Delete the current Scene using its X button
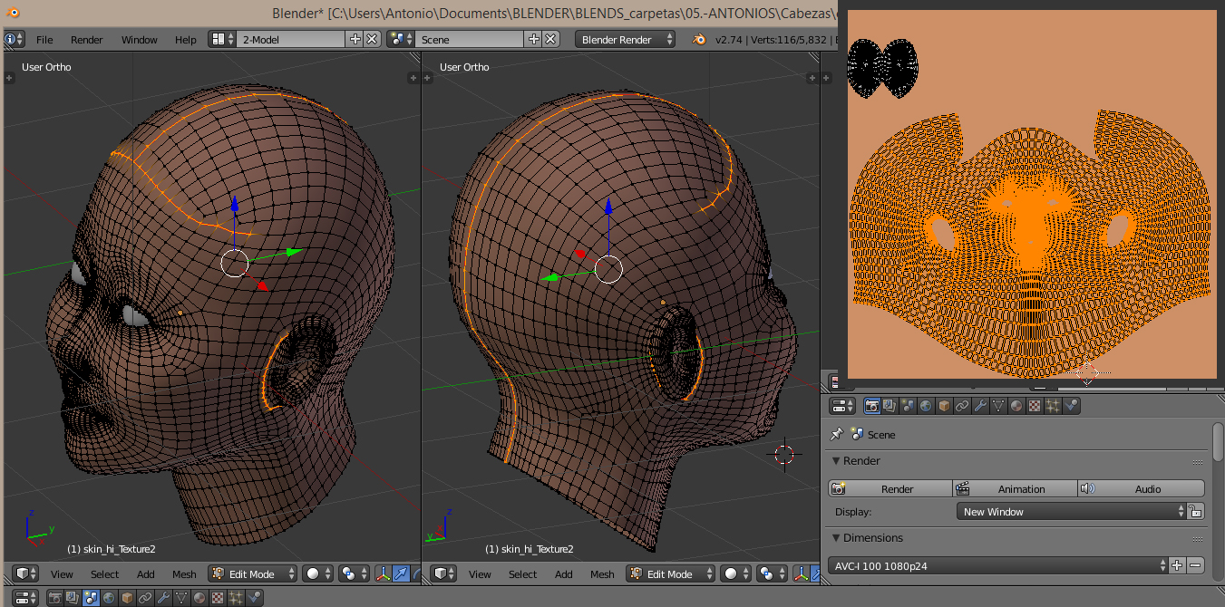The width and height of the screenshot is (1225, 607). [550, 39]
